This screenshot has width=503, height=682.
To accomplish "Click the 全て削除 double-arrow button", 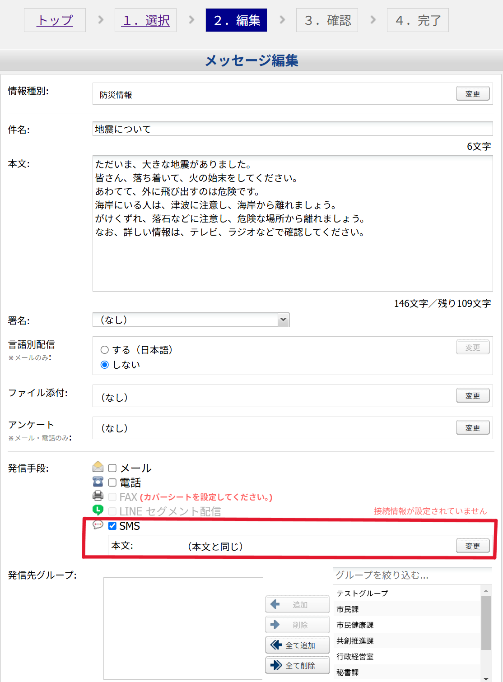I will 297,665.
